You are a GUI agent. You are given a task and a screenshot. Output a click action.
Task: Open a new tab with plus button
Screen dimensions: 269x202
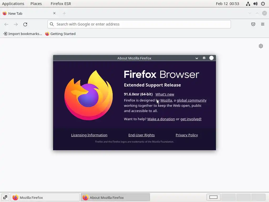click(x=64, y=13)
